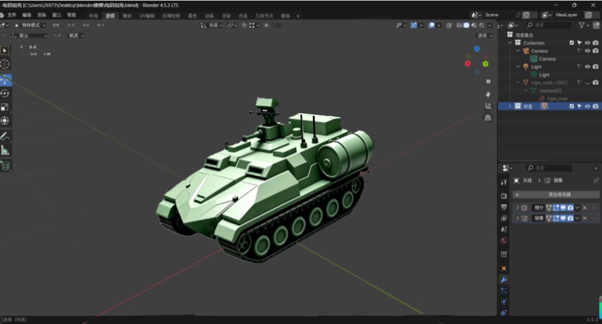Open the Physics properties tab
The image size is (602, 324).
tap(504, 302)
